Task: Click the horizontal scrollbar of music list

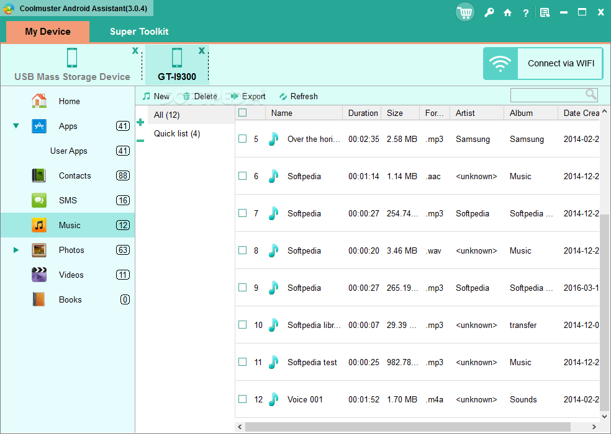Action: (x=407, y=427)
